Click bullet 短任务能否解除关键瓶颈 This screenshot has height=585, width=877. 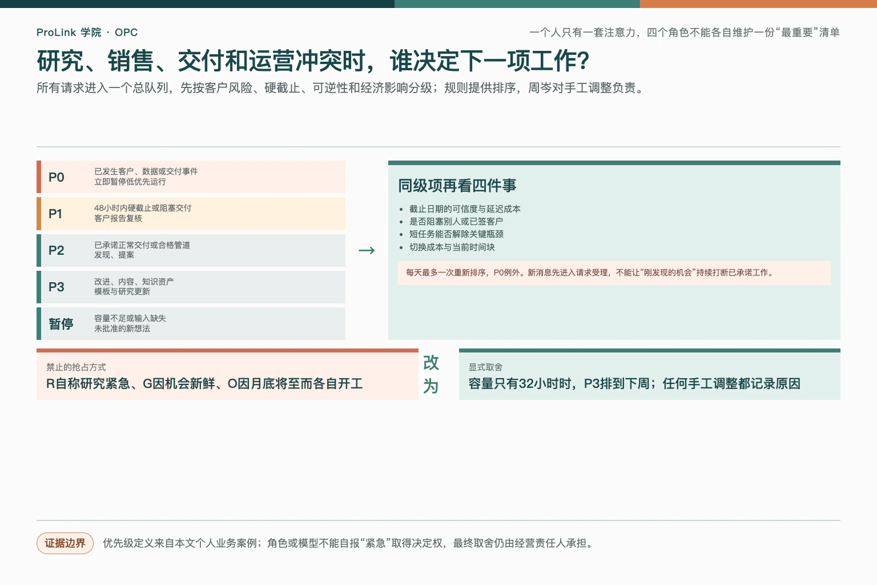pyautogui.click(x=456, y=234)
